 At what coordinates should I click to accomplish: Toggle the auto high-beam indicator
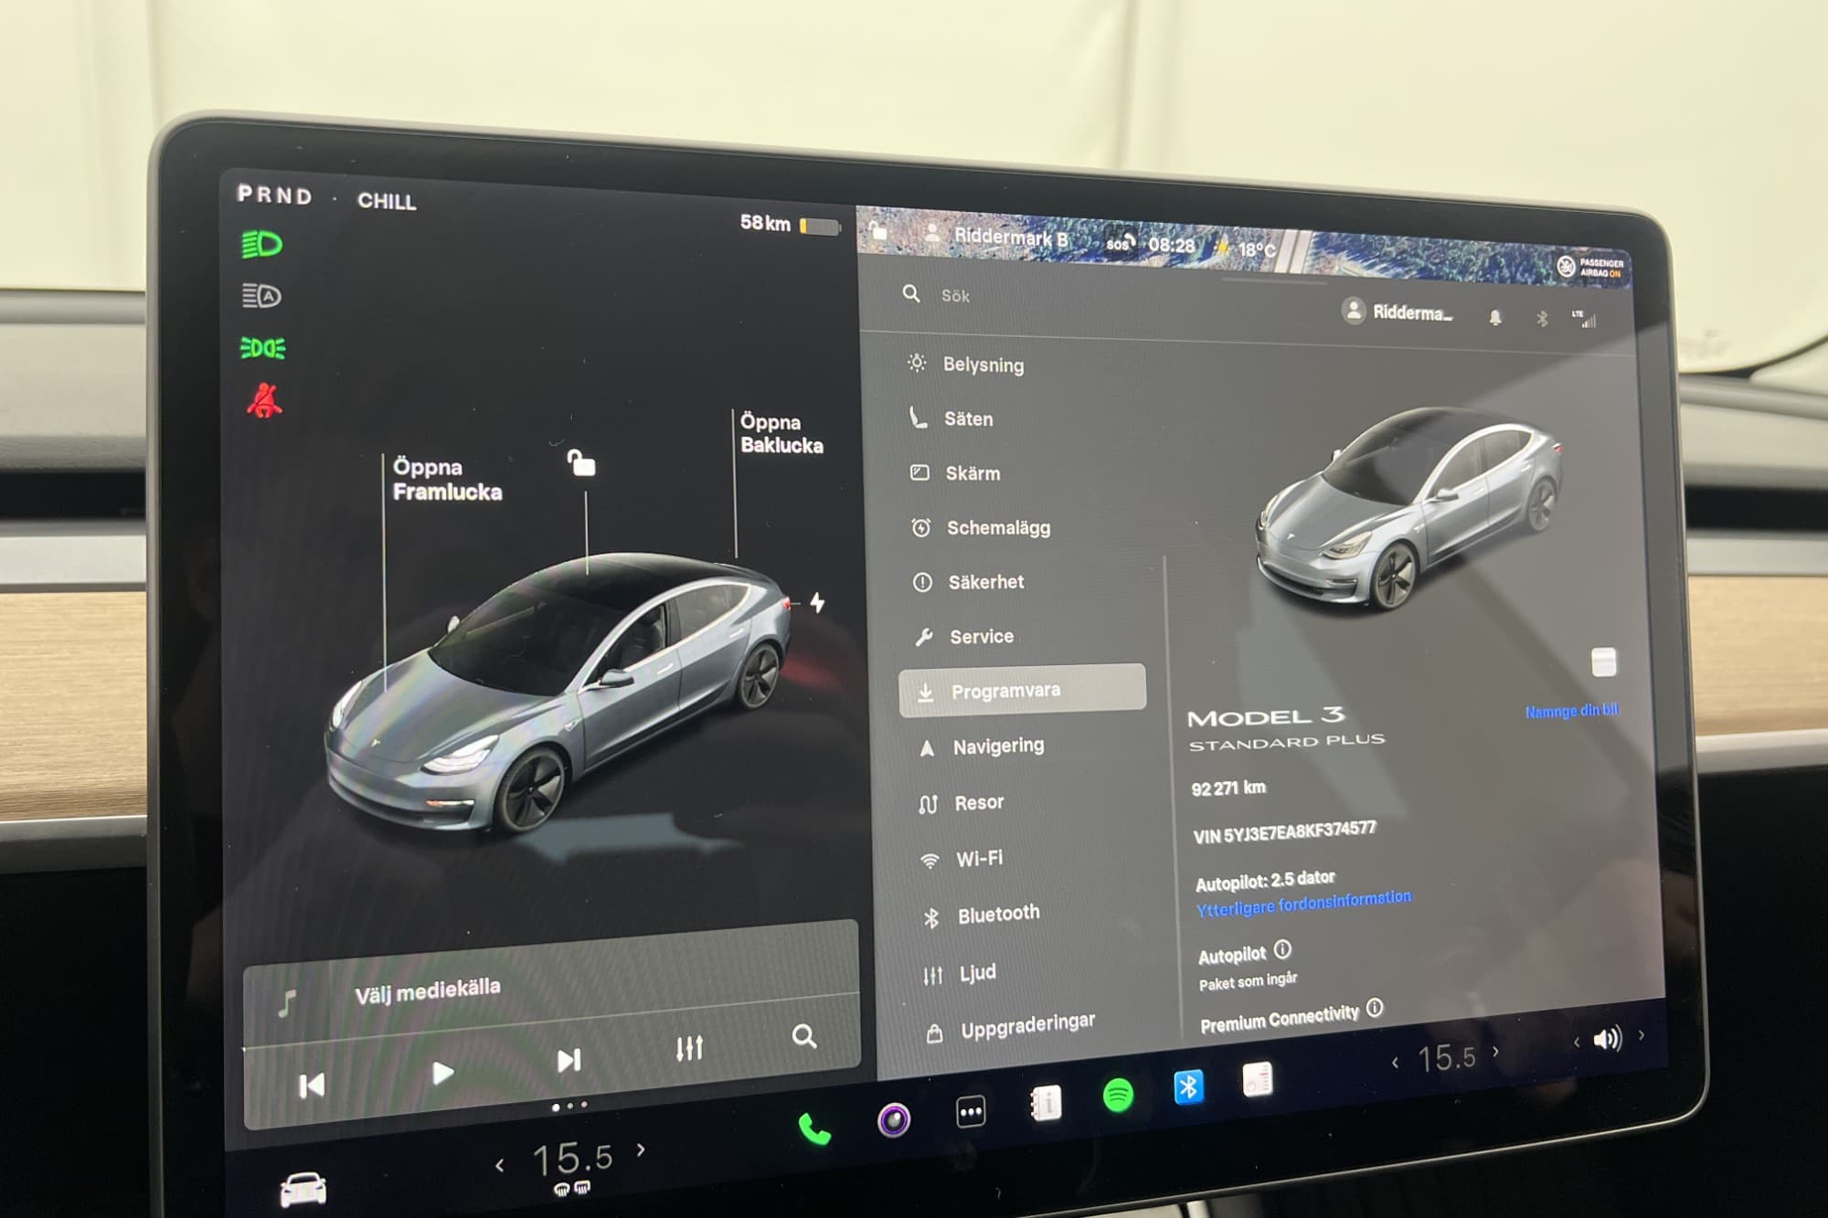point(261,296)
